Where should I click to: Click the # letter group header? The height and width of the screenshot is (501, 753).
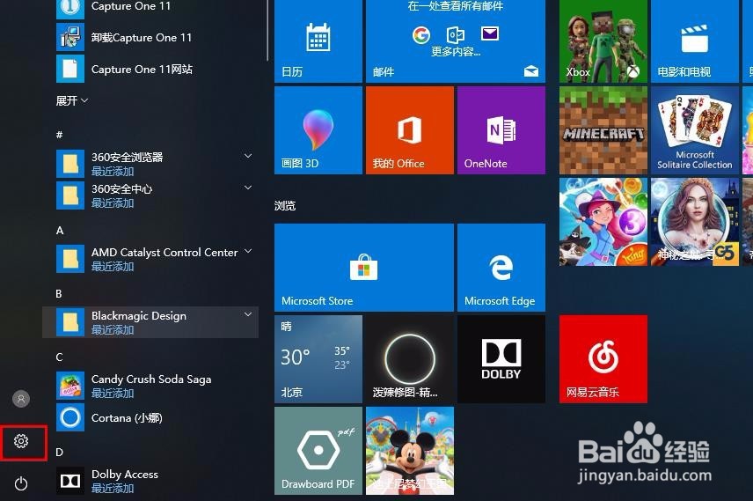point(59,135)
